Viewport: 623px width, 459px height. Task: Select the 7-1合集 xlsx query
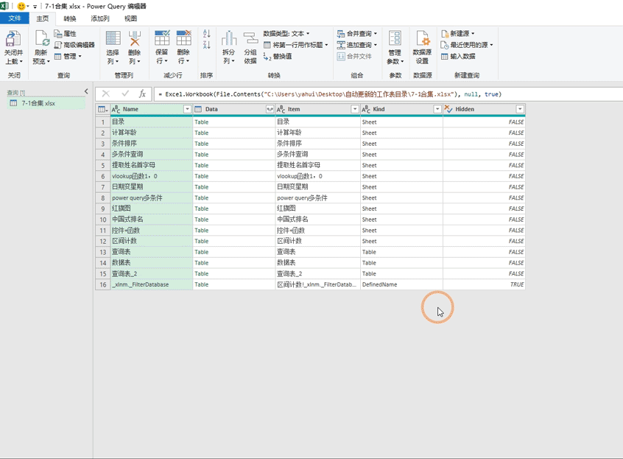(x=46, y=103)
